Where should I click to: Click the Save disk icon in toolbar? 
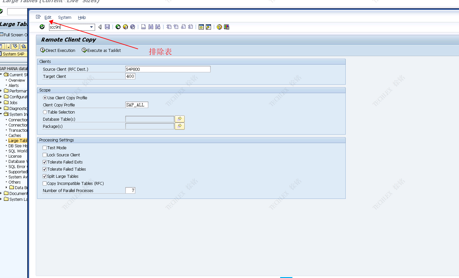107,27
